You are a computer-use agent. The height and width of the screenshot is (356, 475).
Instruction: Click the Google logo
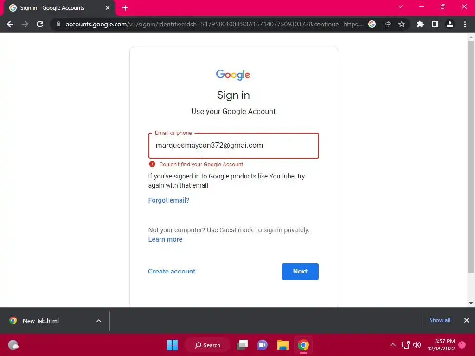233,75
